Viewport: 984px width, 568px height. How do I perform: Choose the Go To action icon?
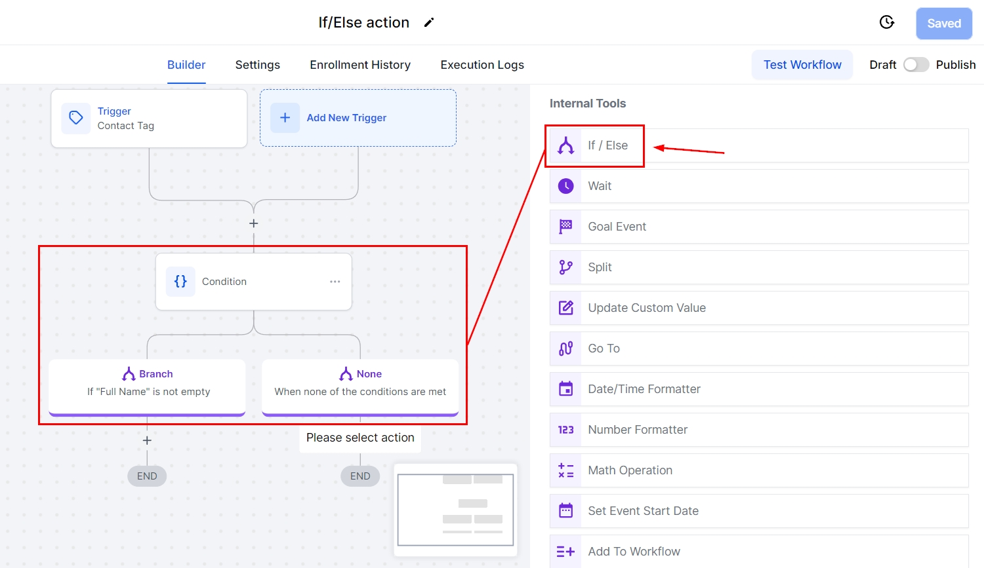(565, 349)
